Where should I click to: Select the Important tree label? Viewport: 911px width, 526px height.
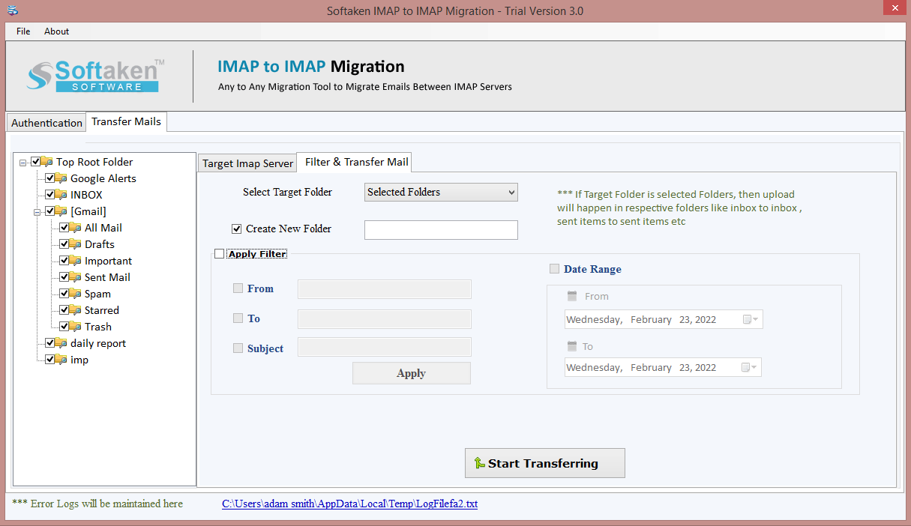coord(109,261)
